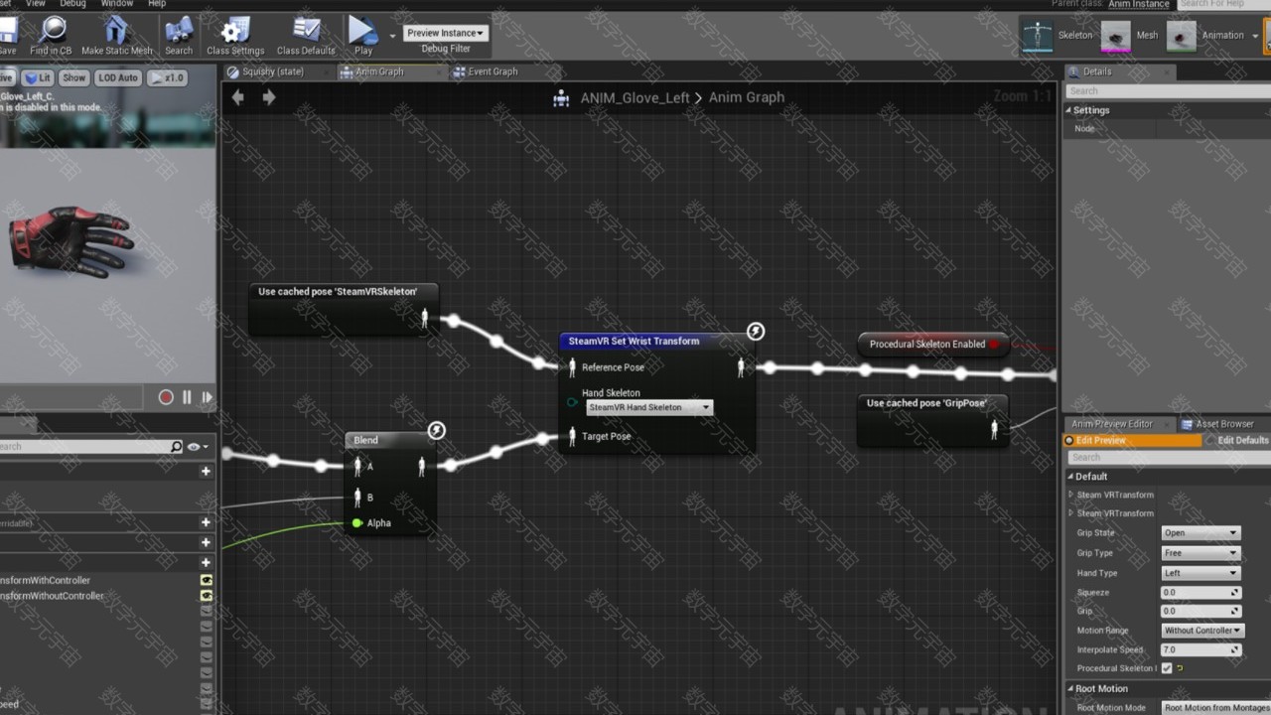Viewport: 1271px width, 715px height.
Task: Click the Blend node B pose pin
Action: click(358, 497)
